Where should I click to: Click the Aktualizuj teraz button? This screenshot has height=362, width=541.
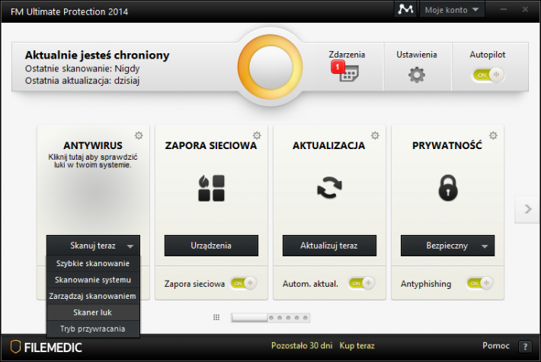329,246
